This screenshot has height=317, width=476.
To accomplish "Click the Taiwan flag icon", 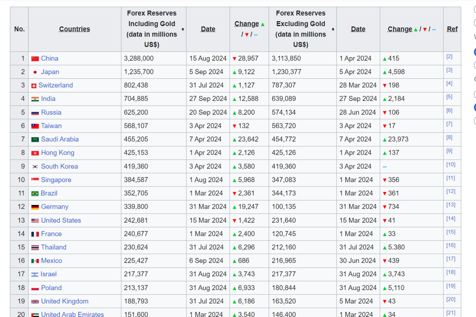I will tap(35, 126).
